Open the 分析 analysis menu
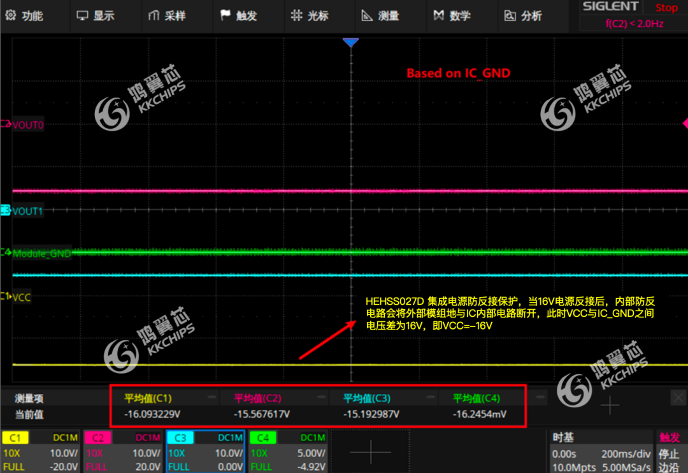This screenshot has height=473, width=688. [523, 16]
